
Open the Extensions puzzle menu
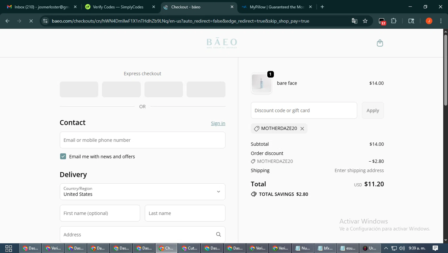(x=394, y=21)
